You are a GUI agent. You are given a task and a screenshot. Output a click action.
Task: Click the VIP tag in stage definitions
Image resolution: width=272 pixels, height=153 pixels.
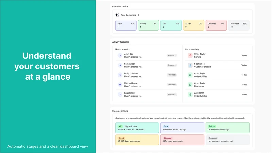[120, 126]
